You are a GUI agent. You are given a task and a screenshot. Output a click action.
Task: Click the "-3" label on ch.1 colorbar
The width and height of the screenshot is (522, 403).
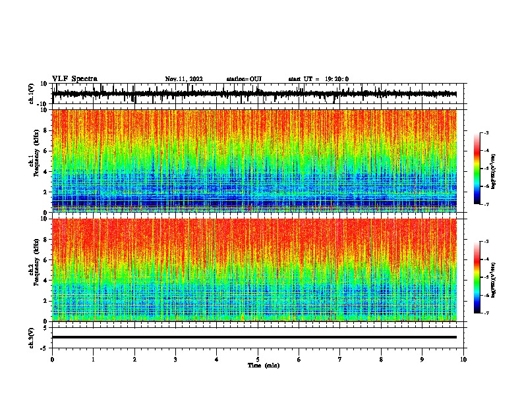(486, 132)
